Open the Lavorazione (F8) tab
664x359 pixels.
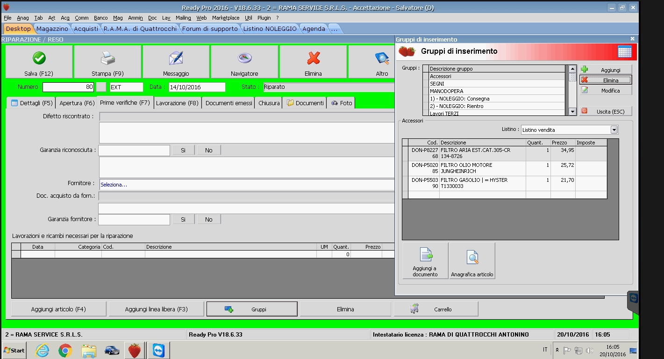(177, 103)
